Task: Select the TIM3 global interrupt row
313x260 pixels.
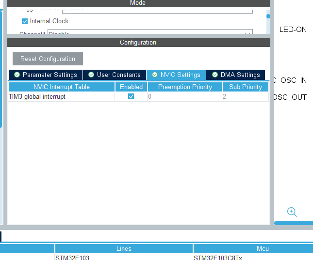Action: [x=138, y=97]
